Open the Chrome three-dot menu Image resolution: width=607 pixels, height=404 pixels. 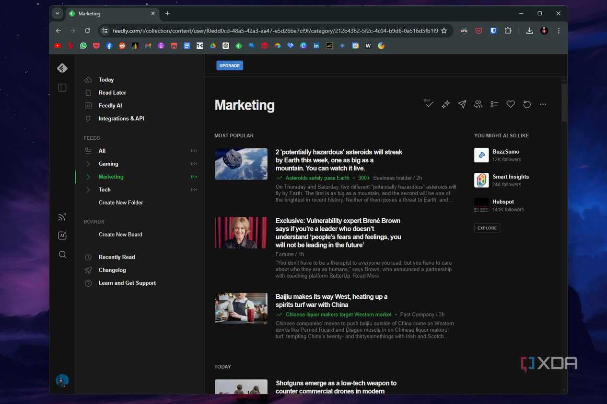pos(559,31)
